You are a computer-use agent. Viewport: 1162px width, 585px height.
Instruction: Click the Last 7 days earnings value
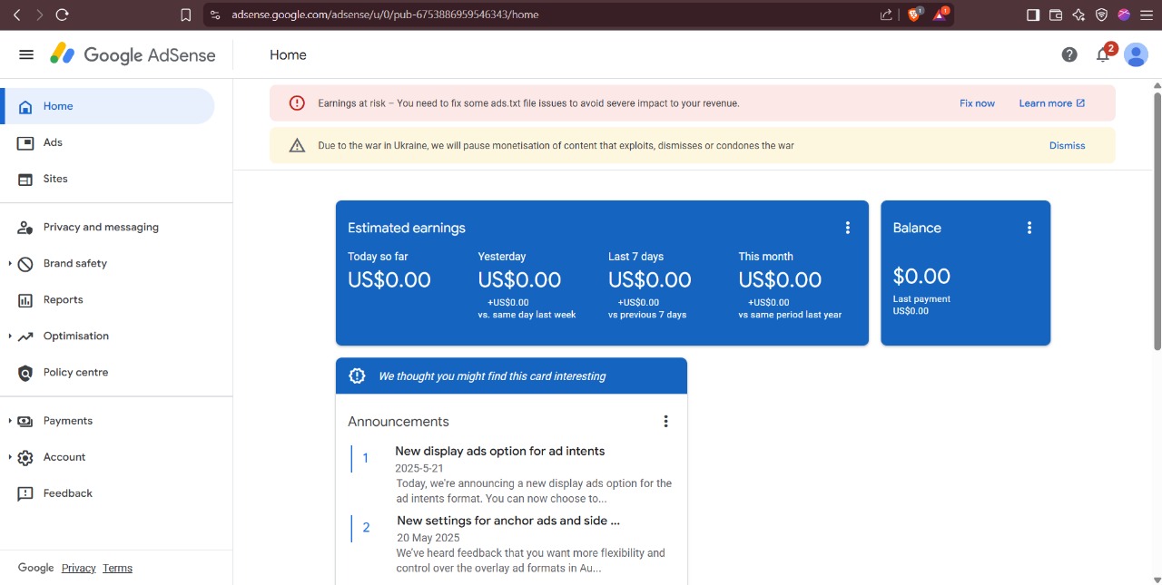(x=650, y=280)
